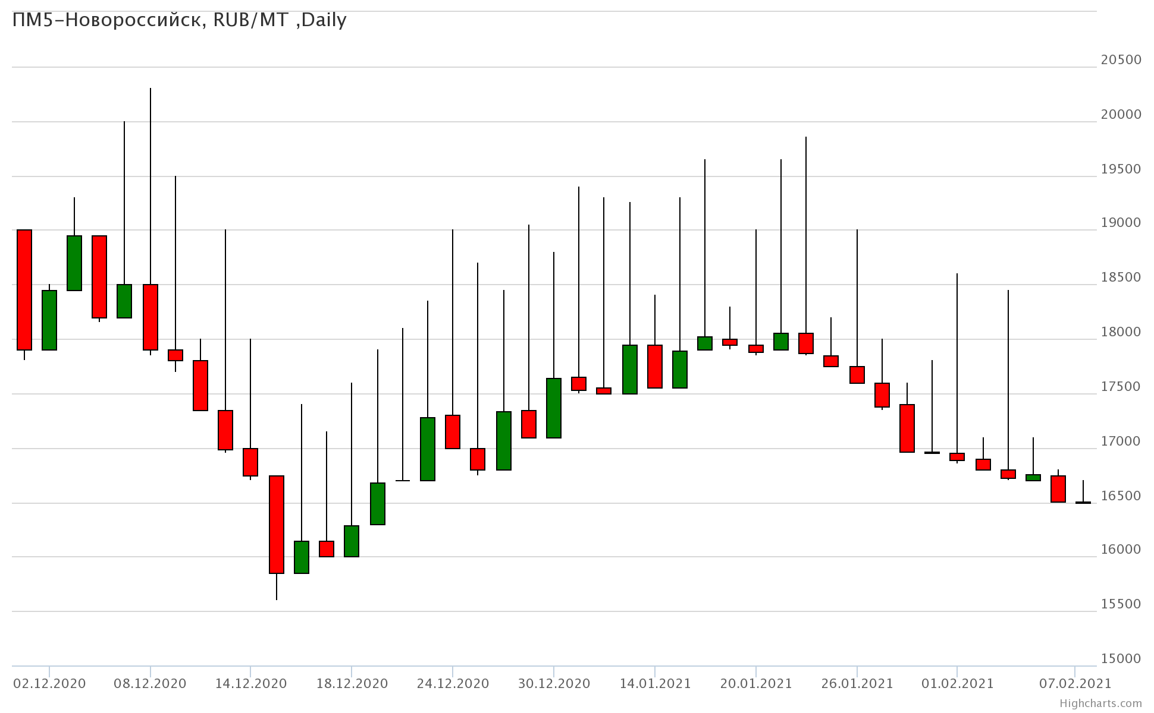Click the red candle above 26.01.2021

pos(857,374)
